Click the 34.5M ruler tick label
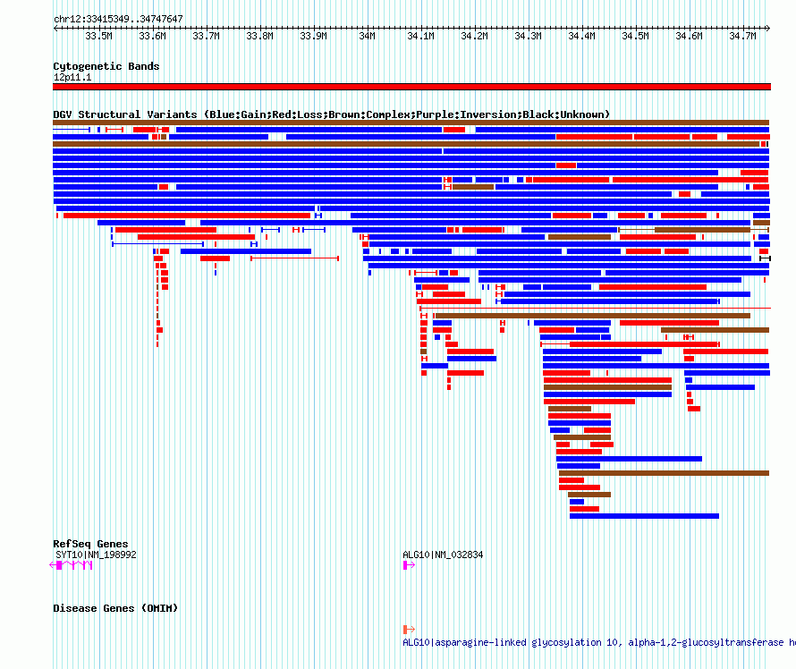The image size is (796, 669). point(635,36)
